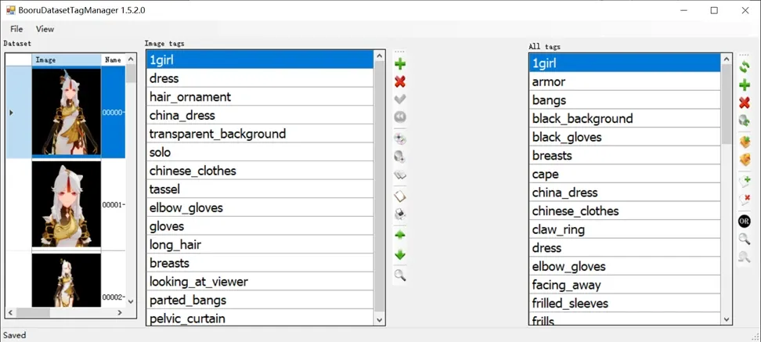The height and width of the screenshot is (342, 761).
Task: Click the Dataset horizontal scroll right arrow
Action: pos(121,313)
